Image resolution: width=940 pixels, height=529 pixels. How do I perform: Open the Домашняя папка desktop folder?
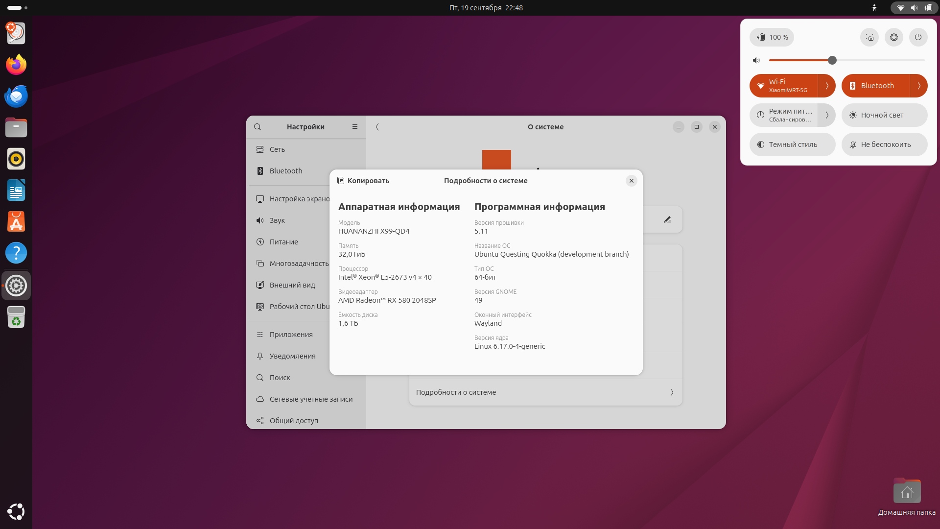coord(907,497)
